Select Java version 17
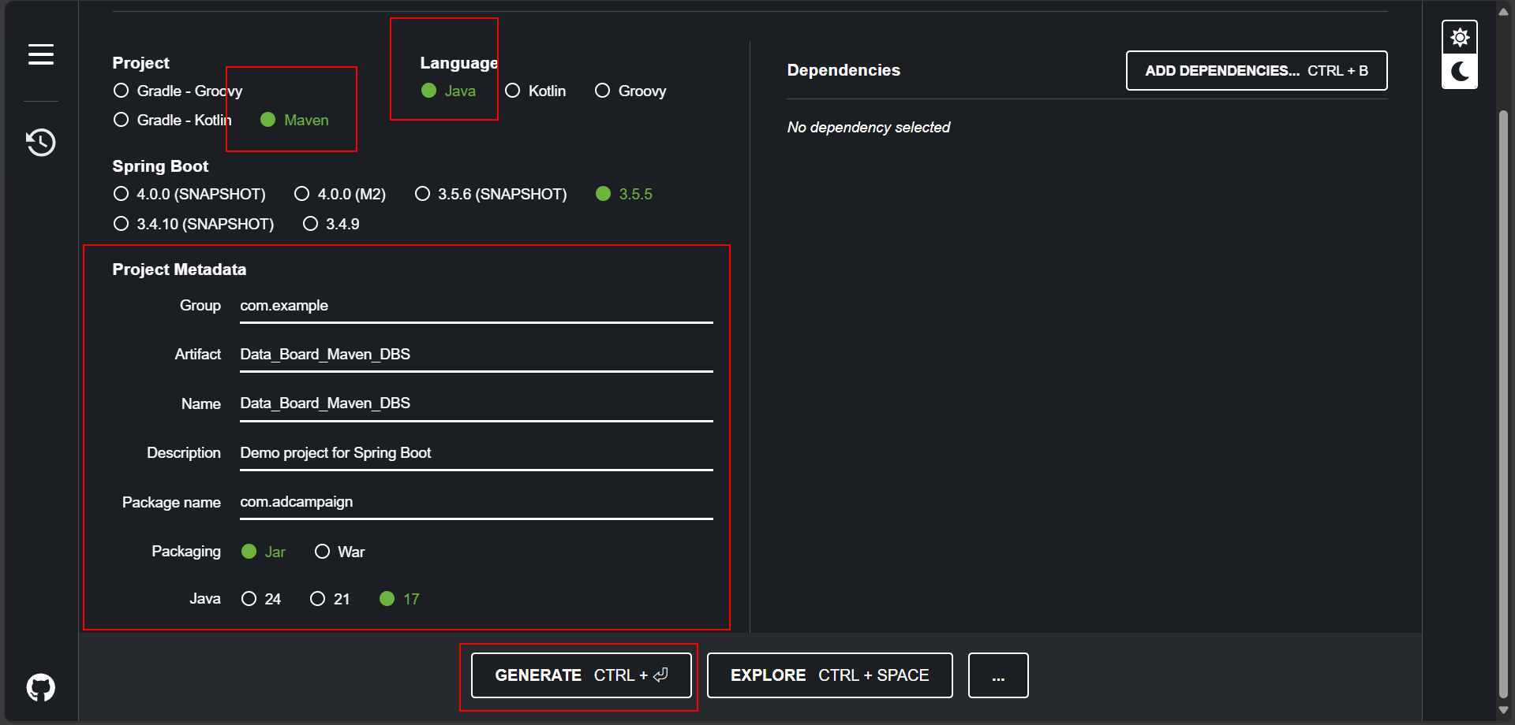 coord(399,599)
